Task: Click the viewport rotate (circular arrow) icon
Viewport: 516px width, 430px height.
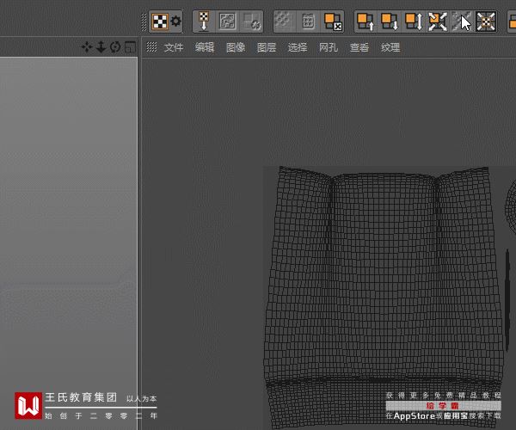Action: [x=115, y=47]
